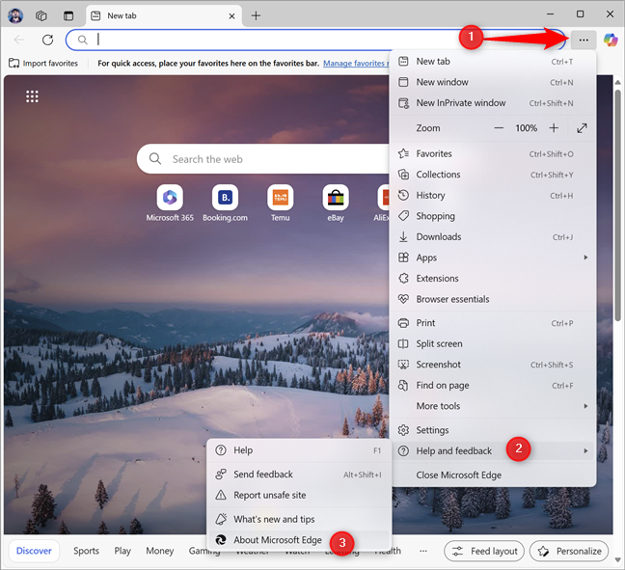
Task: Switch to the Play feed tab
Action: coord(122,551)
